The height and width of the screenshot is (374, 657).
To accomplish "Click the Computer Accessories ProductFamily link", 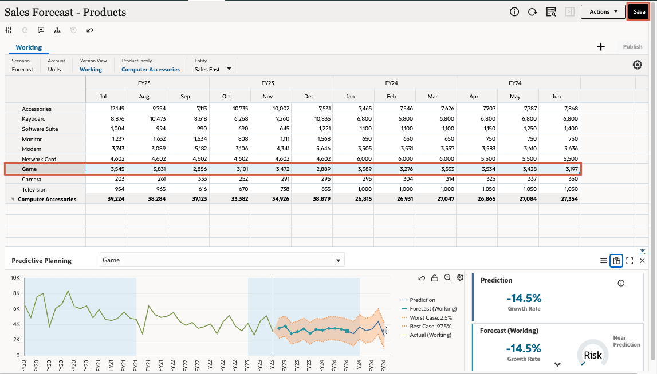I will [x=151, y=70].
